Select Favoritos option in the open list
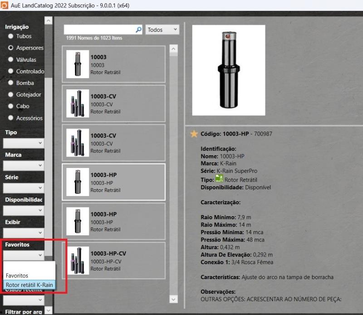This screenshot has height=315, width=363. pos(17,276)
